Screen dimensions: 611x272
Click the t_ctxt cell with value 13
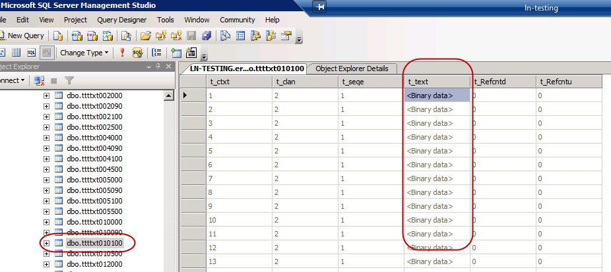click(x=239, y=262)
